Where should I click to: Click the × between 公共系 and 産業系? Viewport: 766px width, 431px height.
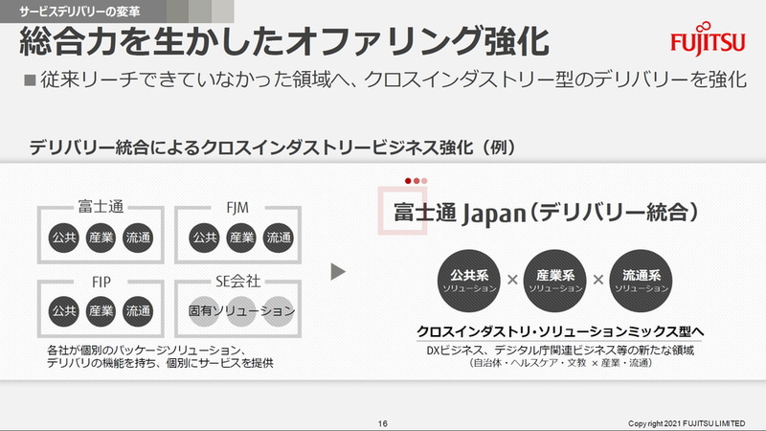point(512,280)
